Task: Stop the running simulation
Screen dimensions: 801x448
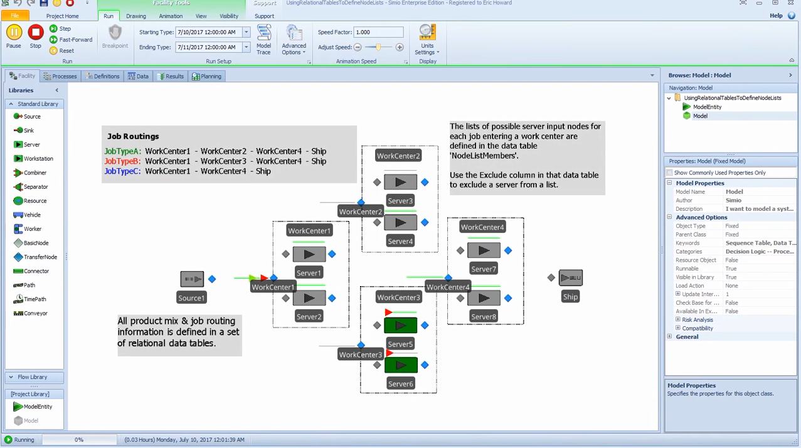Action: (x=36, y=36)
